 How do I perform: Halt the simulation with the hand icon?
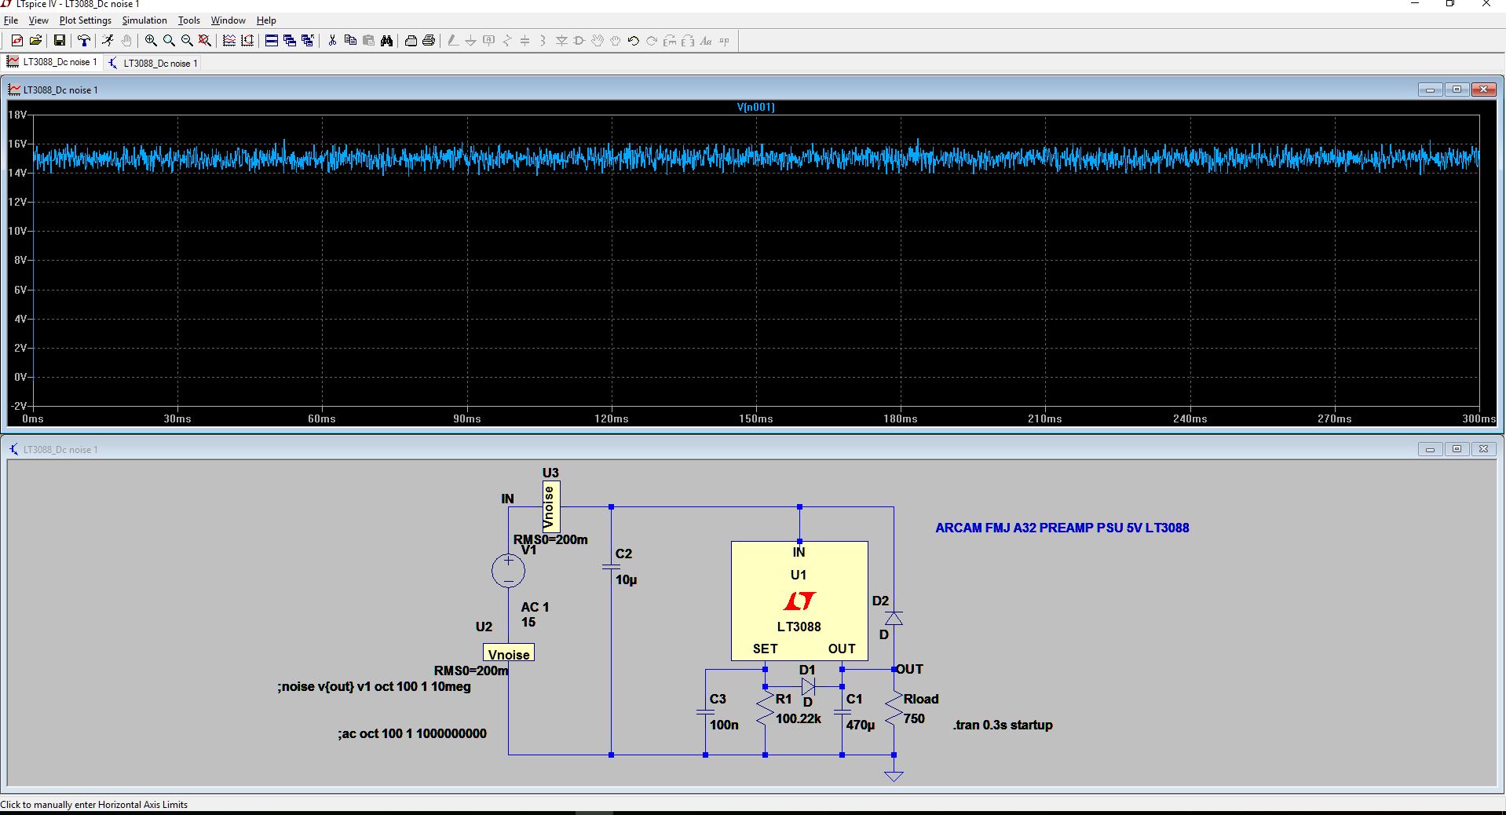coord(126,41)
